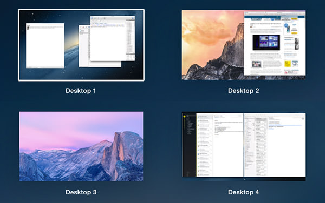
Task: Select the Desktop 1 thumbnail
Action: 81,45
